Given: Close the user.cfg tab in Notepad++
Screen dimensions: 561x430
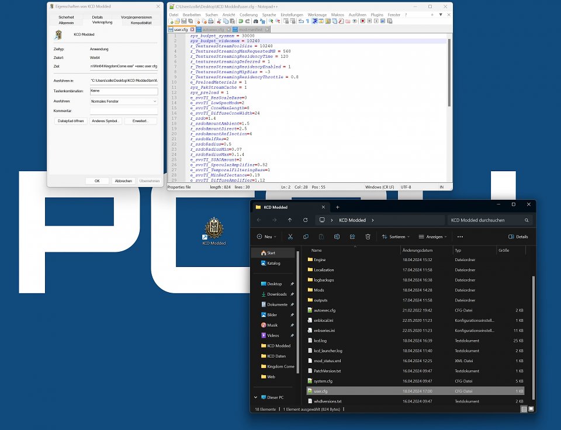Looking at the screenshot, I should click(192, 29).
